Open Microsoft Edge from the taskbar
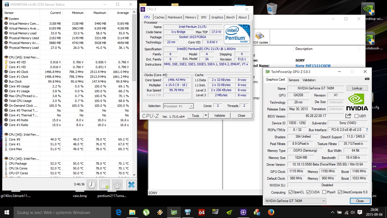 tap(118, 212)
